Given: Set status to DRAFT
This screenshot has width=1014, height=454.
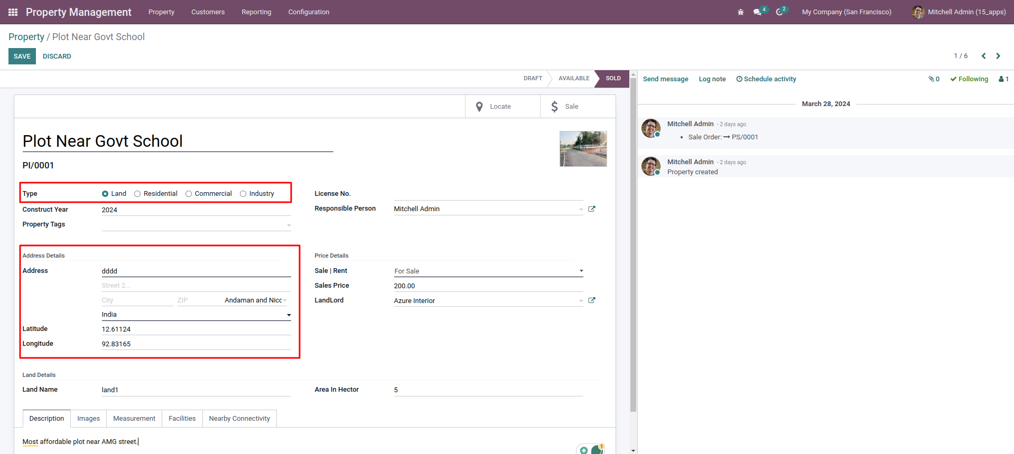Looking at the screenshot, I should pyautogui.click(x=533, y=79).
